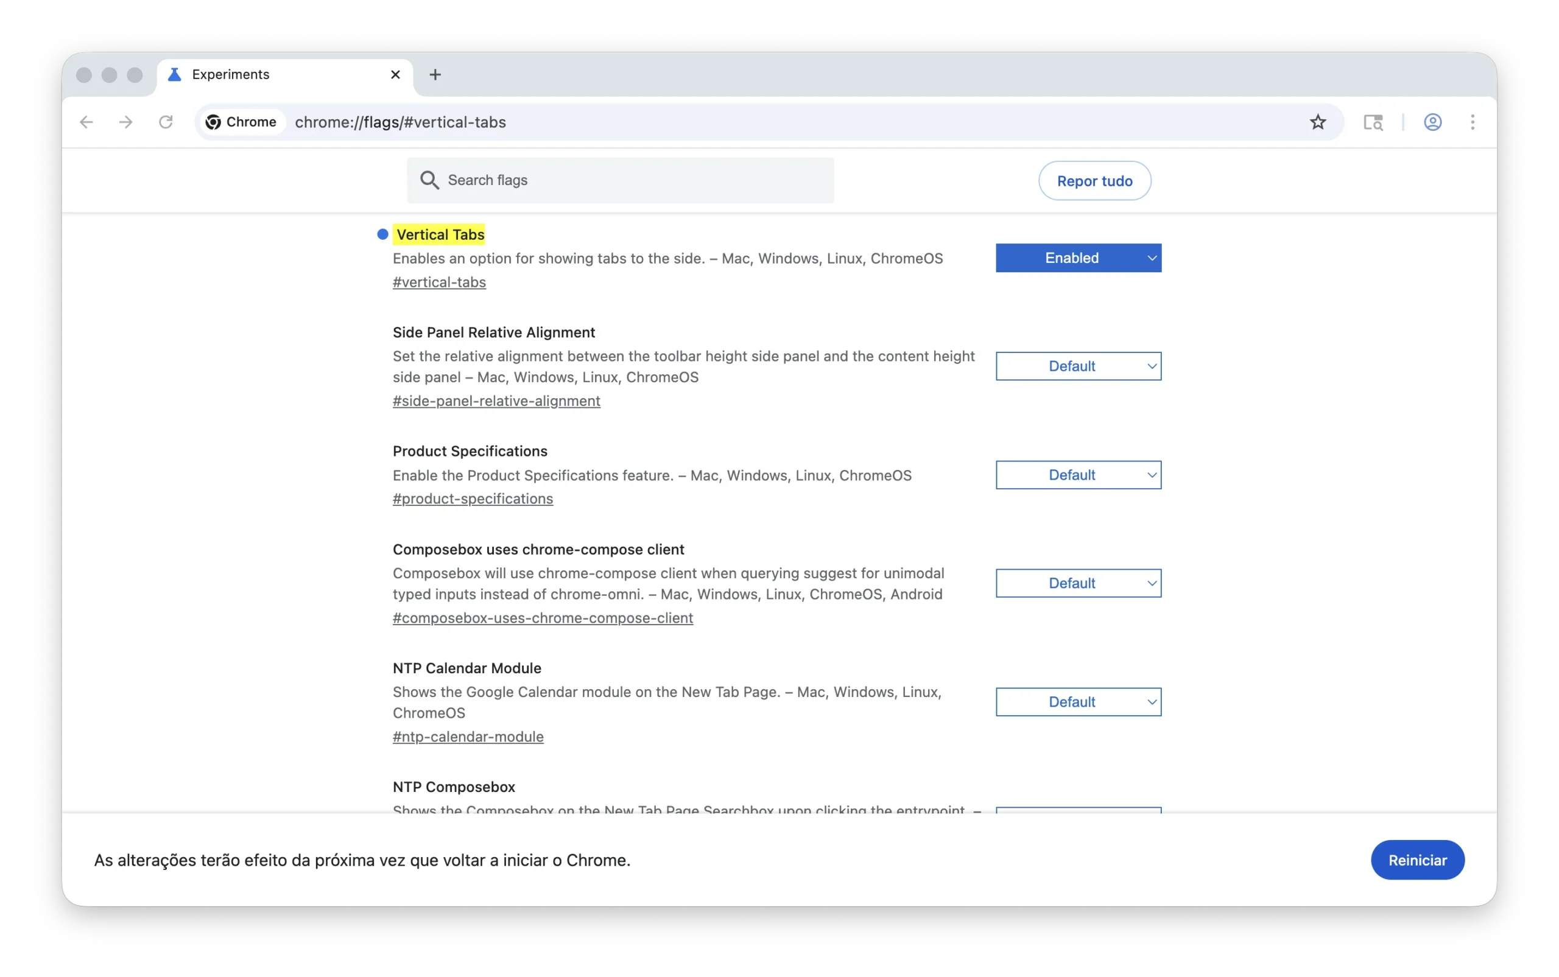Image resolution: width=1559 pixels, height=977 pixels.
Task: Close the Experiments tab
Action: tap(396, 75)
